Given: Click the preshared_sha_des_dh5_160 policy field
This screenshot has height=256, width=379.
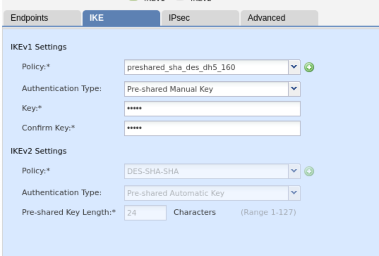Looking at the screenshot, I should [206, 68].
